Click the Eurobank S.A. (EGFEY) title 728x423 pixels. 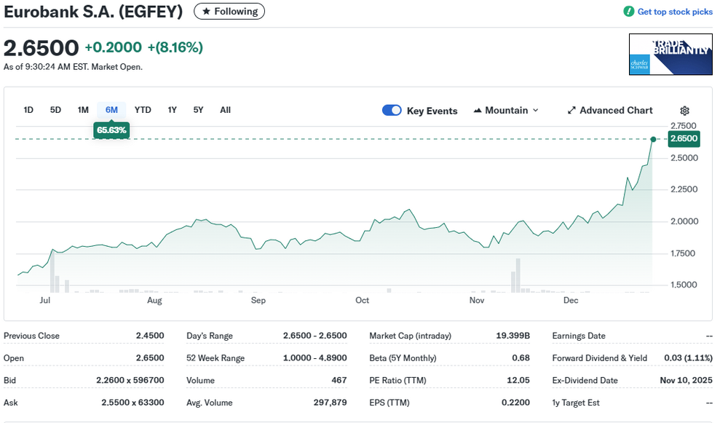93,12
